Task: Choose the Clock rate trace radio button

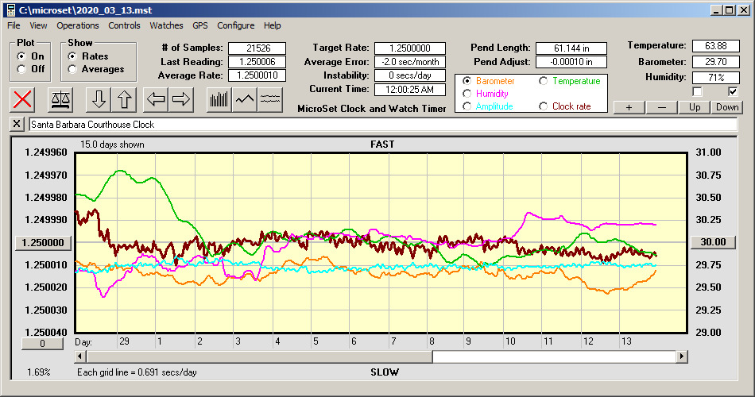Action: tap(544, 106)
